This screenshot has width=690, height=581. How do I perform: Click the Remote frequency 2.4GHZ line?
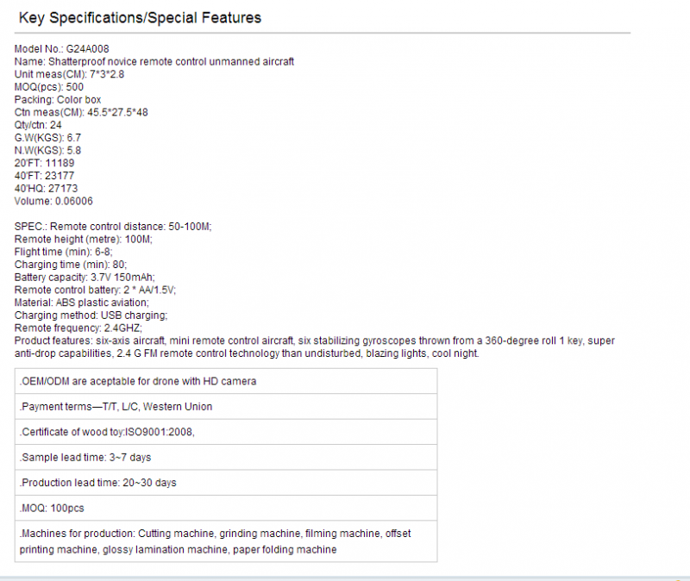[x=78, y=328]
